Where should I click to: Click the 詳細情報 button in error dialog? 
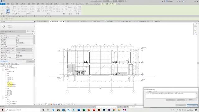(x=181, y=100)
